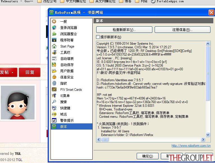Open the 网站 bookmark folder
This screenshot has width=215, height=163.
141,1
